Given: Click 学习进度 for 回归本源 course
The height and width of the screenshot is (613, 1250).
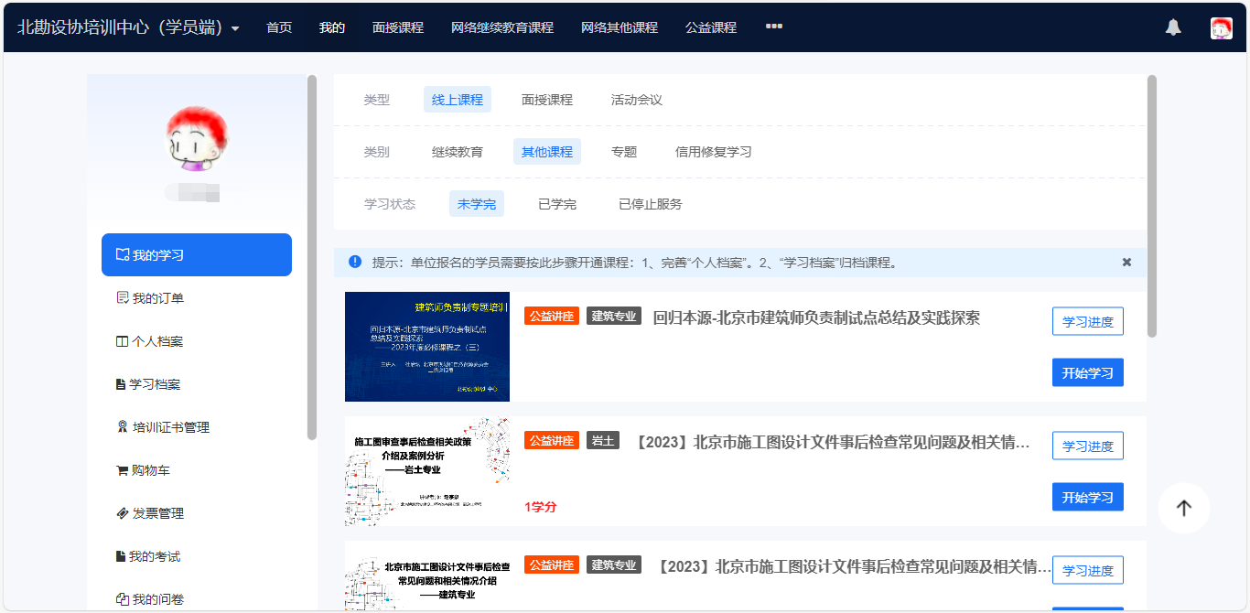Looking at the screenshot, I should point(1088,321).
